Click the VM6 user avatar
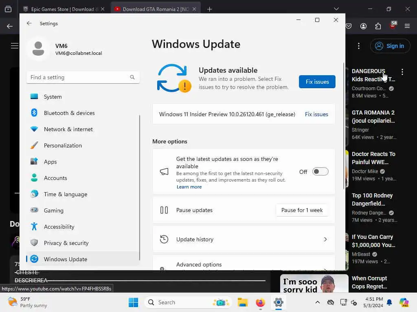The height and width of the screenshot is (312, 417). click(38, 49)
